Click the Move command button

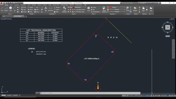pos(24,7)
